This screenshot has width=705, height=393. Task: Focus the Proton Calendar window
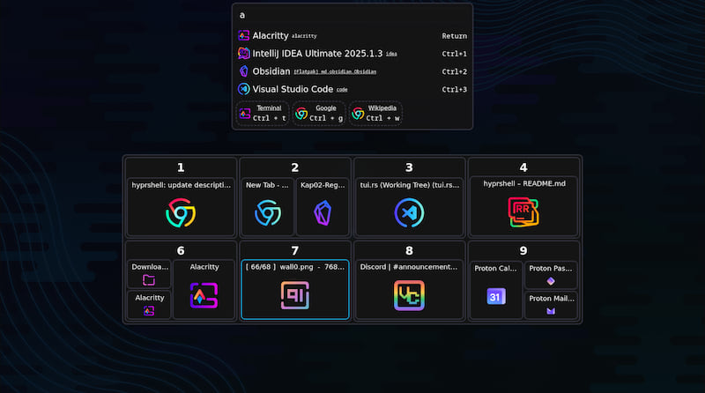tap(496, 290)
